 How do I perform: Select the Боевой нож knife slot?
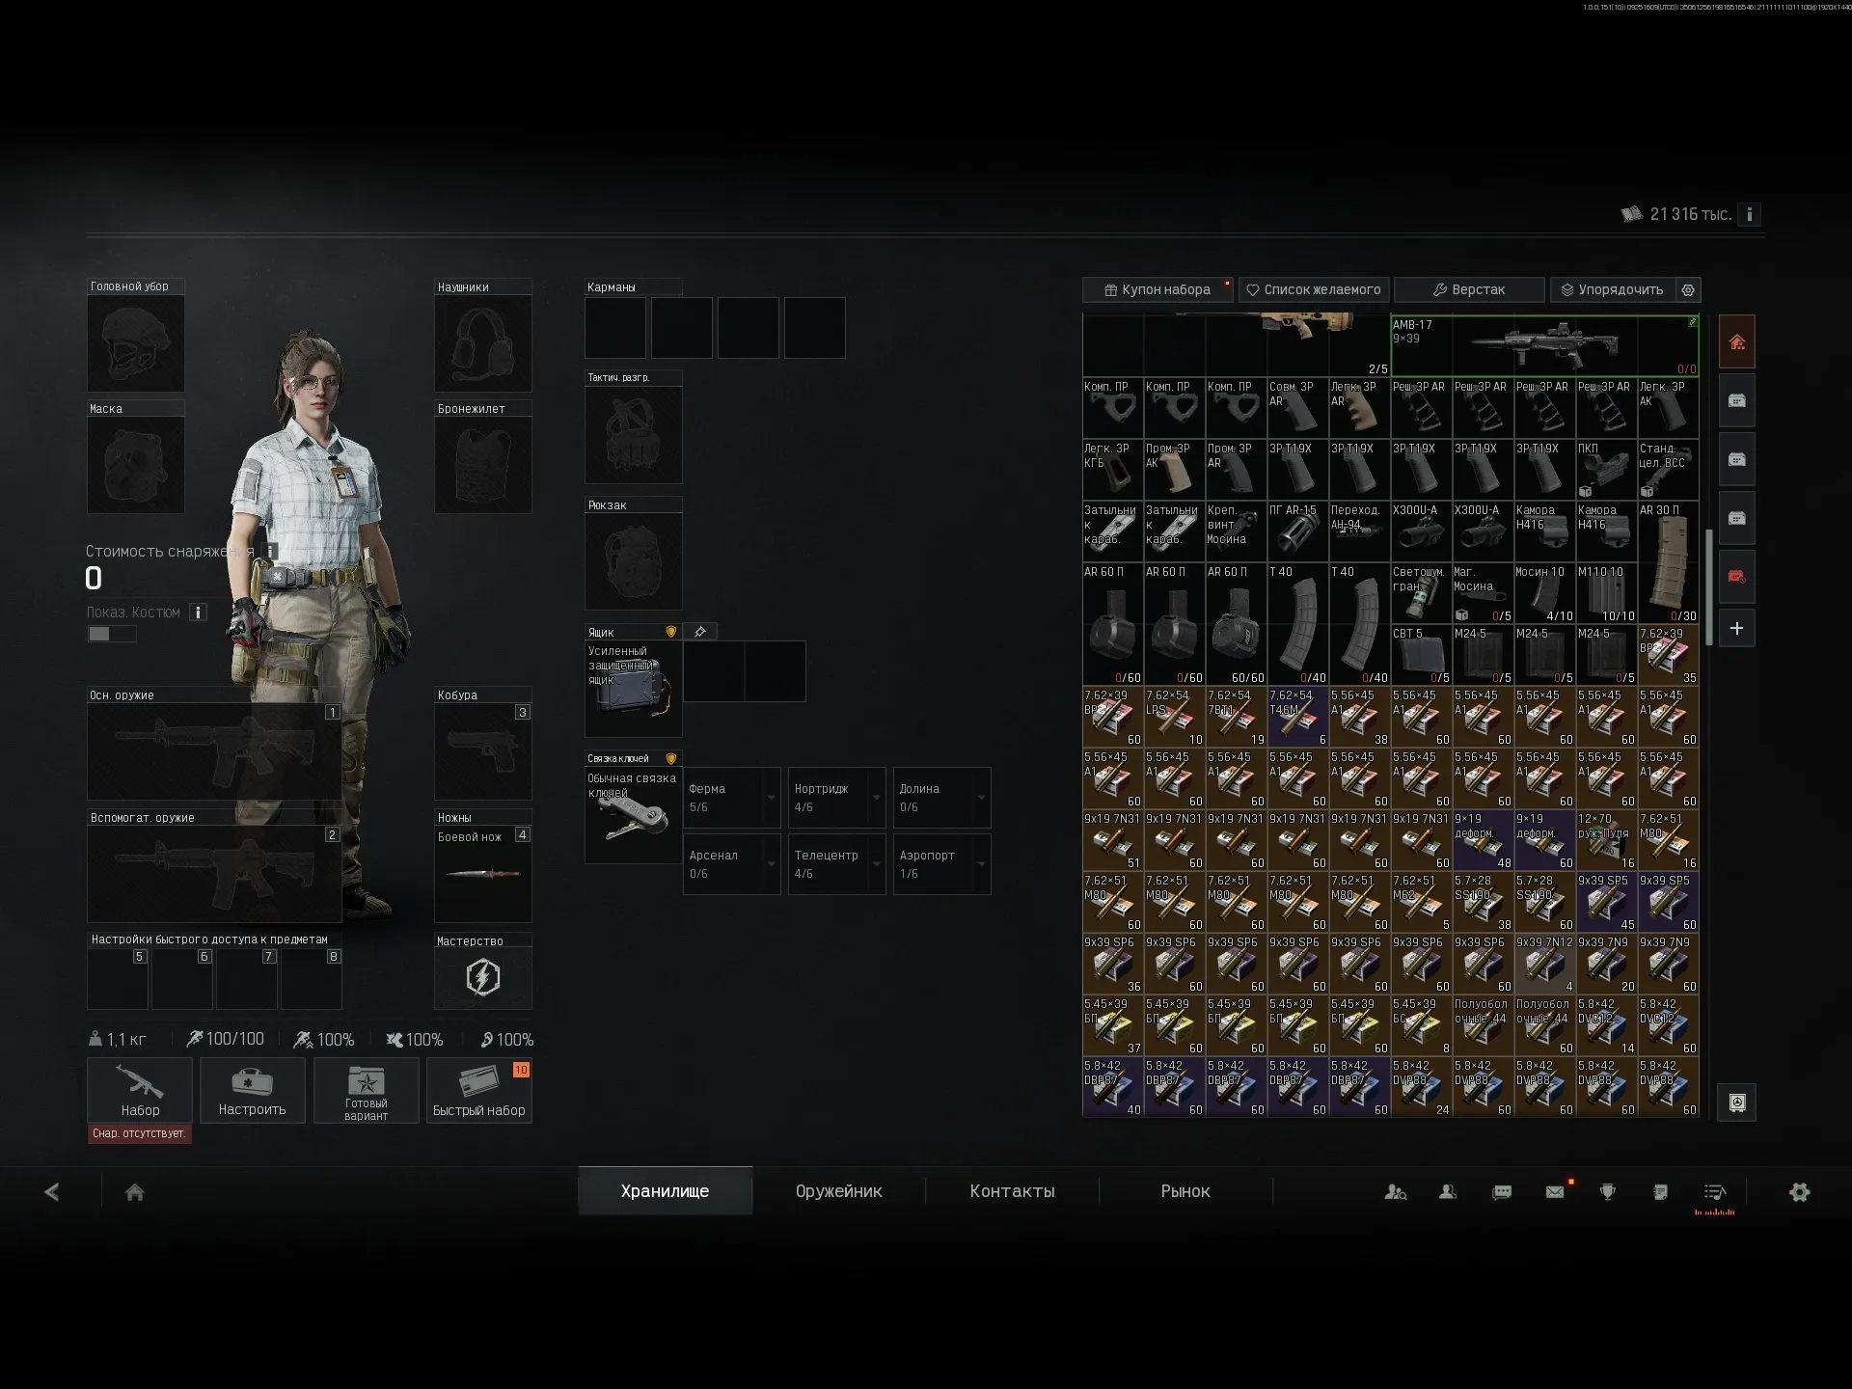point(482,873)
